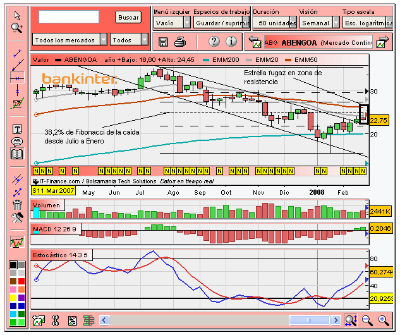Select the horizontal line tool
This screenshot has width=400, height=335.
tap(17, 78)
